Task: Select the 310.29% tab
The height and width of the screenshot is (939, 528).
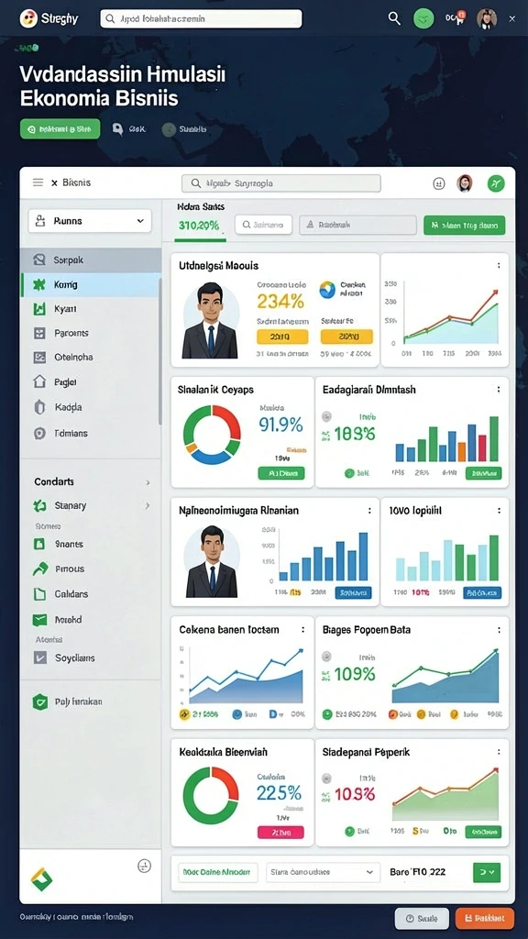Action: [x=200, y=226]
